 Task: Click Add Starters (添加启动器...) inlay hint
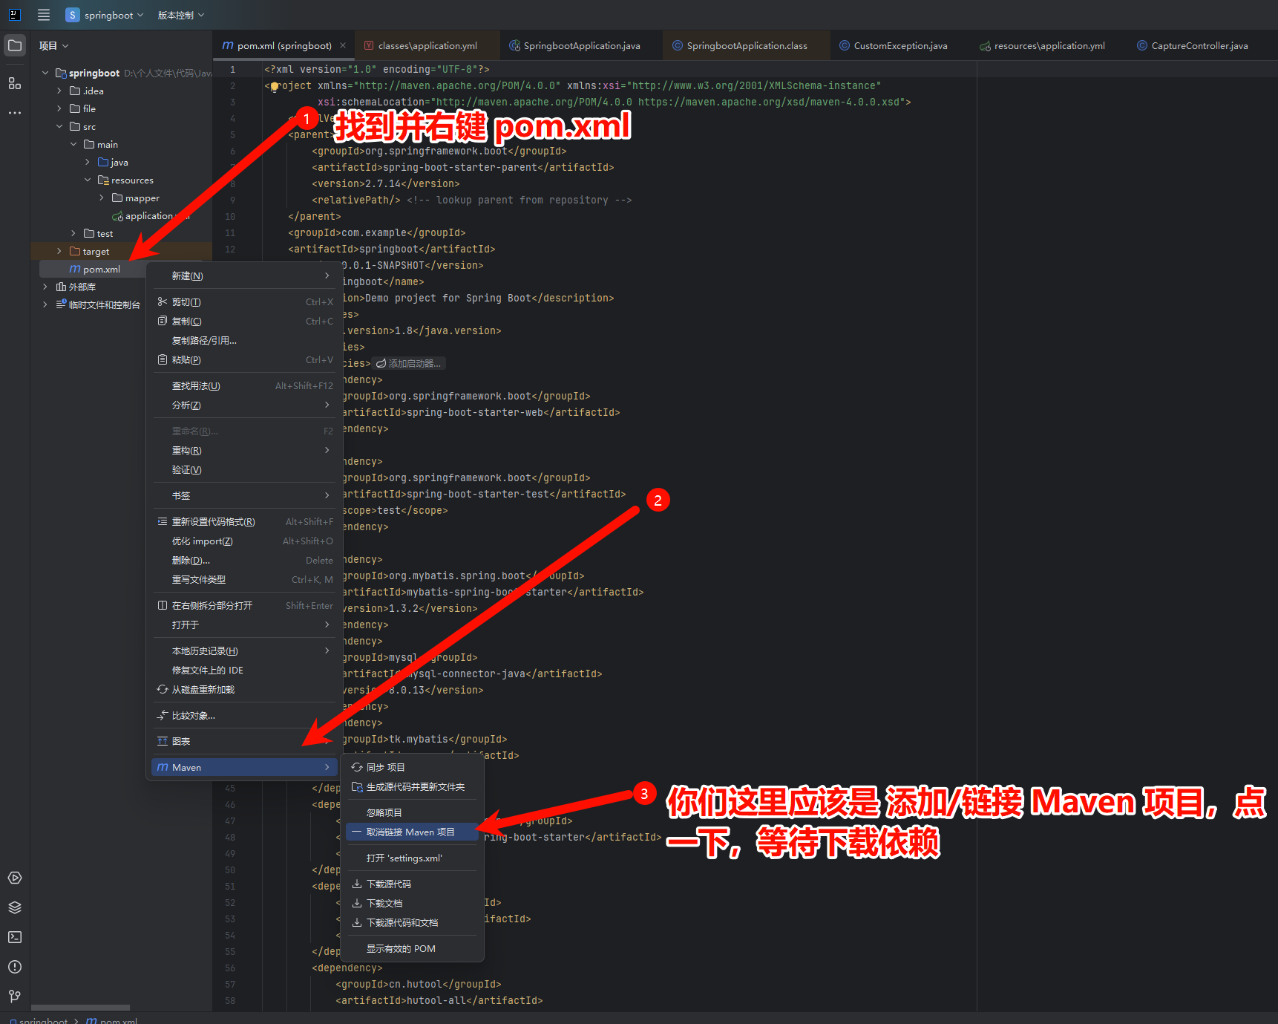tap(409, 363)
